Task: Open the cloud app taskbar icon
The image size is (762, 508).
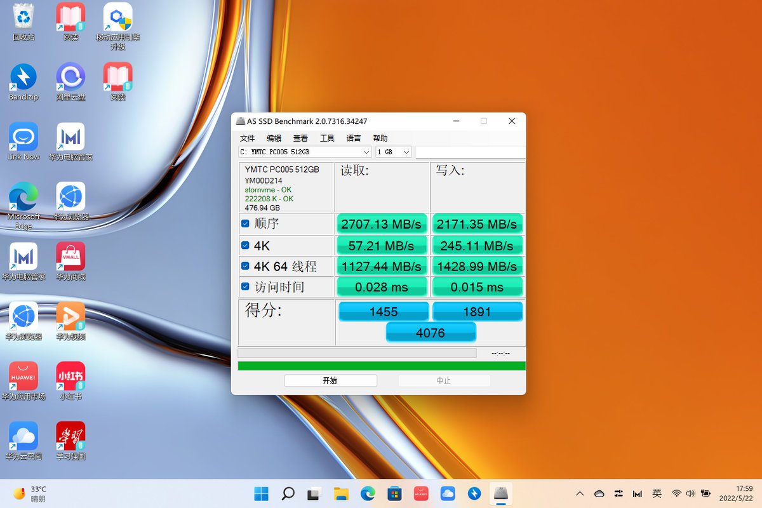Action: pyautogui.click(x=448, y=493)
